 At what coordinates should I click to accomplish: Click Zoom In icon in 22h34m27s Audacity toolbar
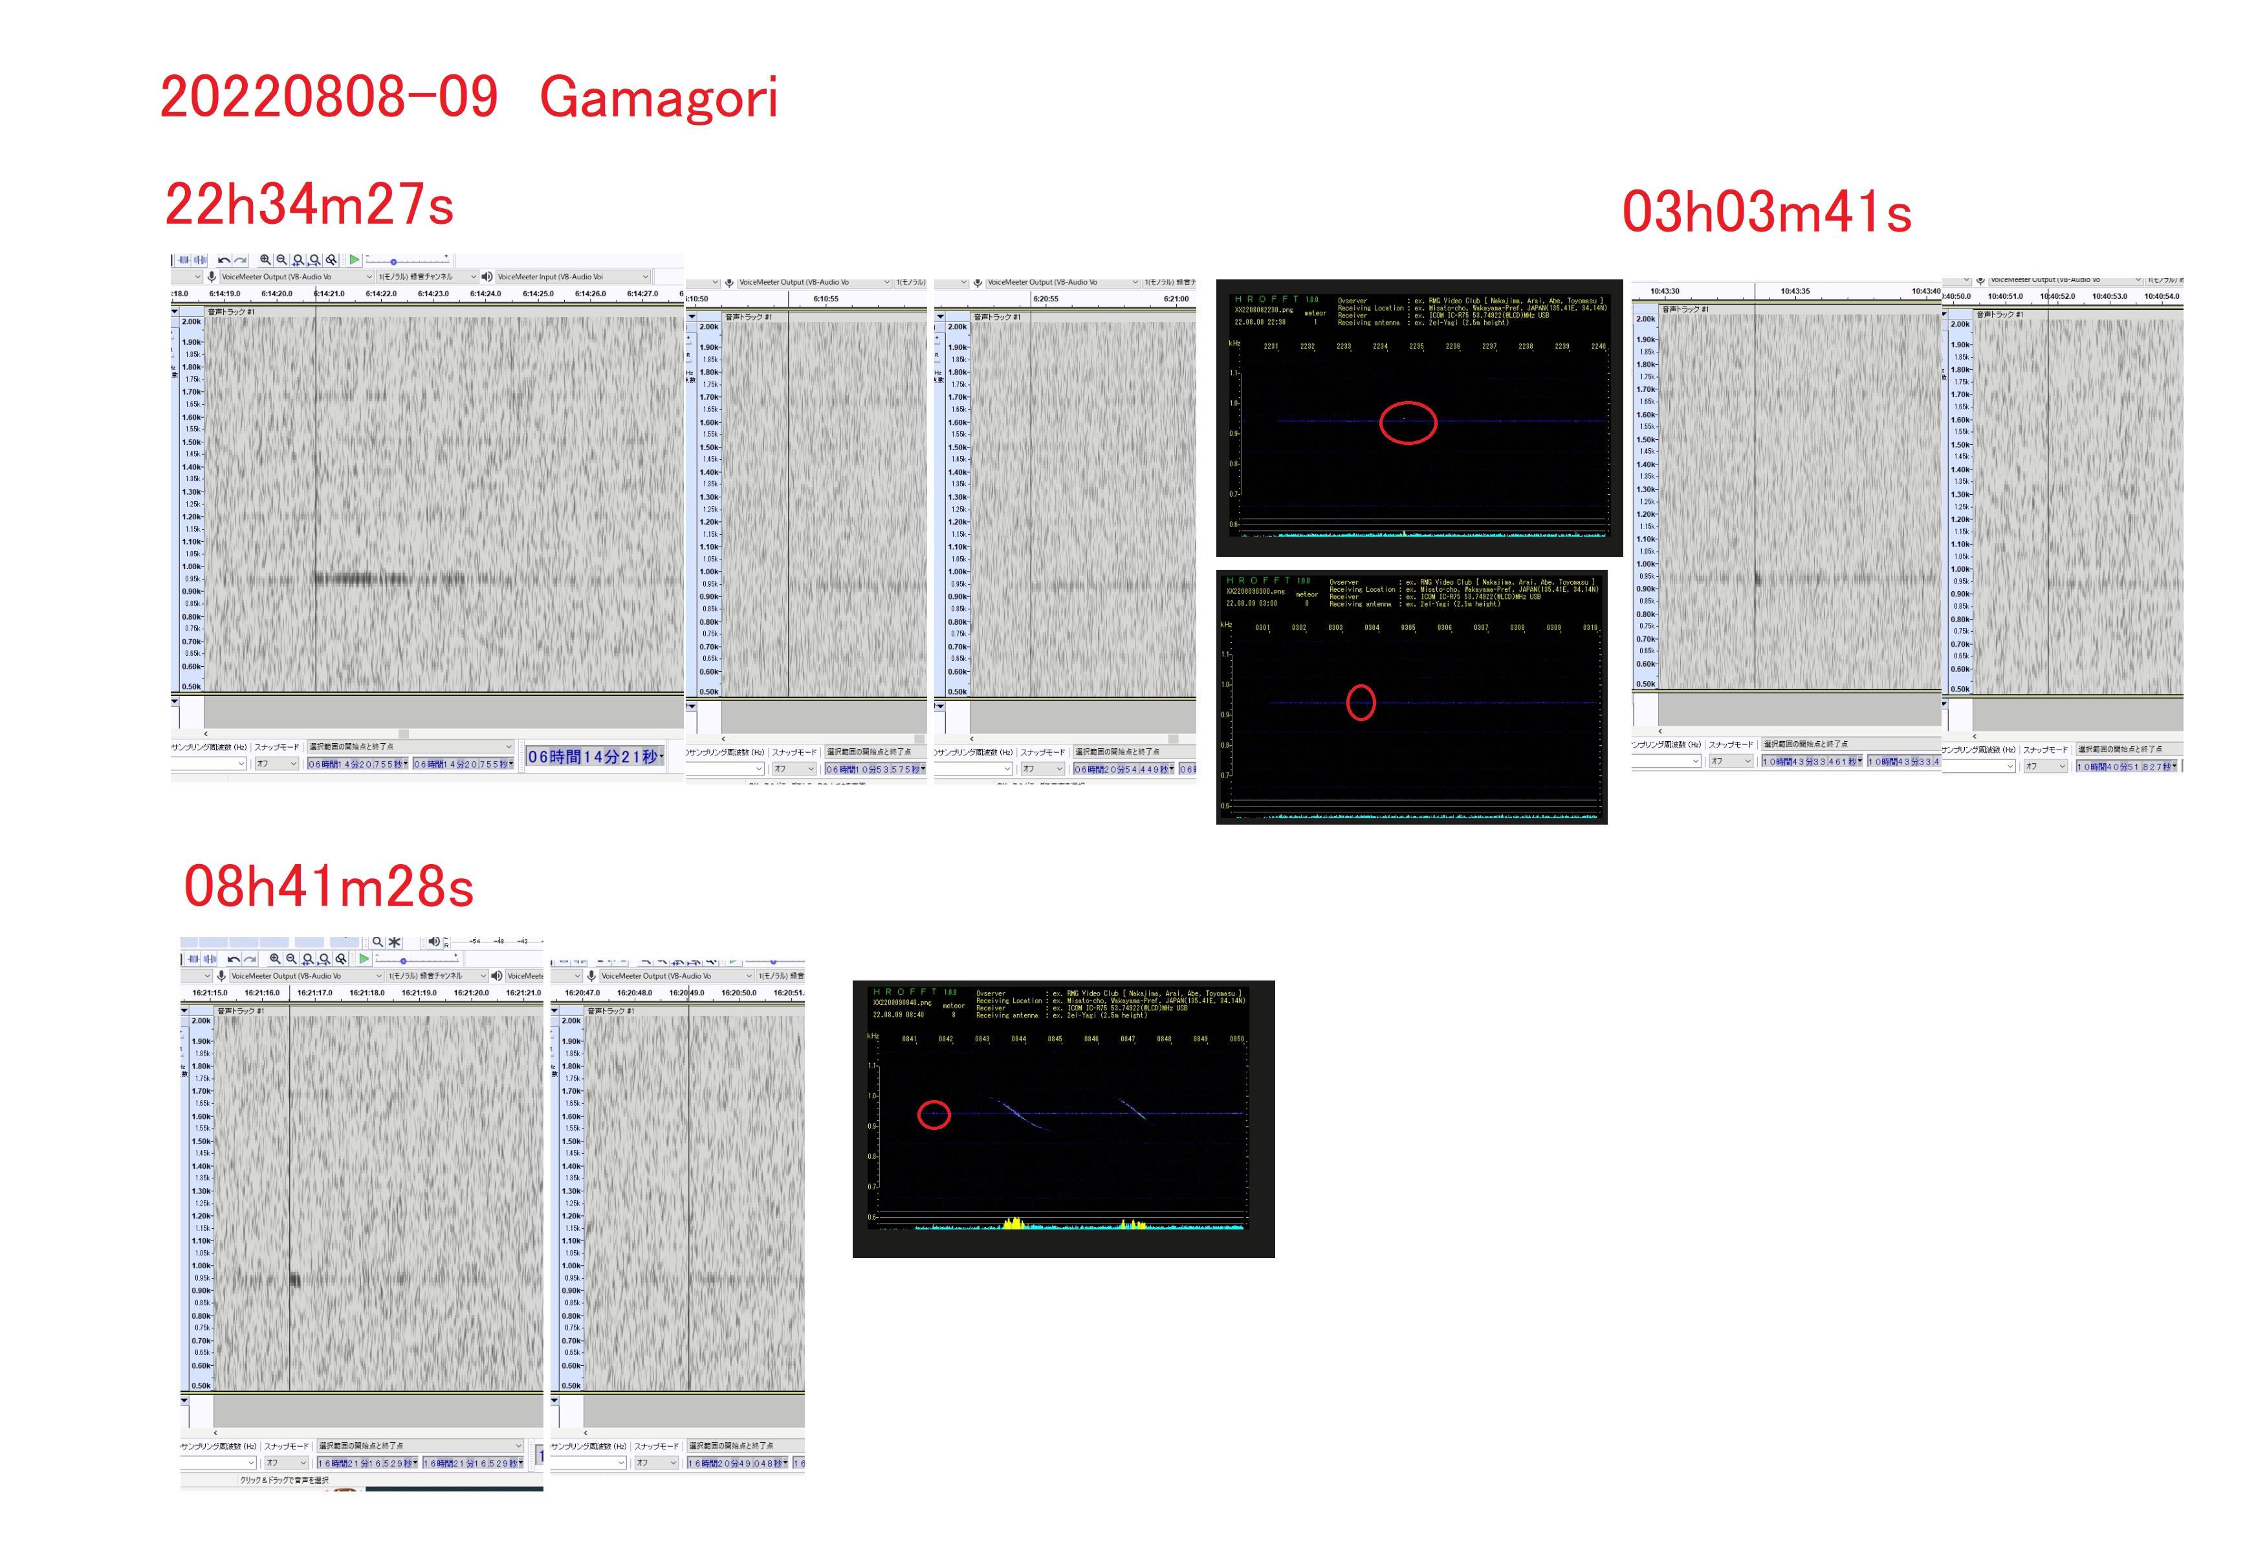click(265, 260)
